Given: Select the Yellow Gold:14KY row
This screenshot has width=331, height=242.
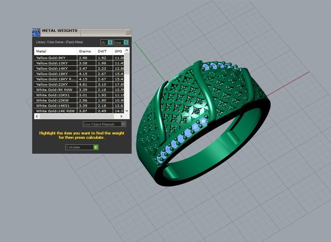Looking at the screenshot, I should tap(79, 68).
